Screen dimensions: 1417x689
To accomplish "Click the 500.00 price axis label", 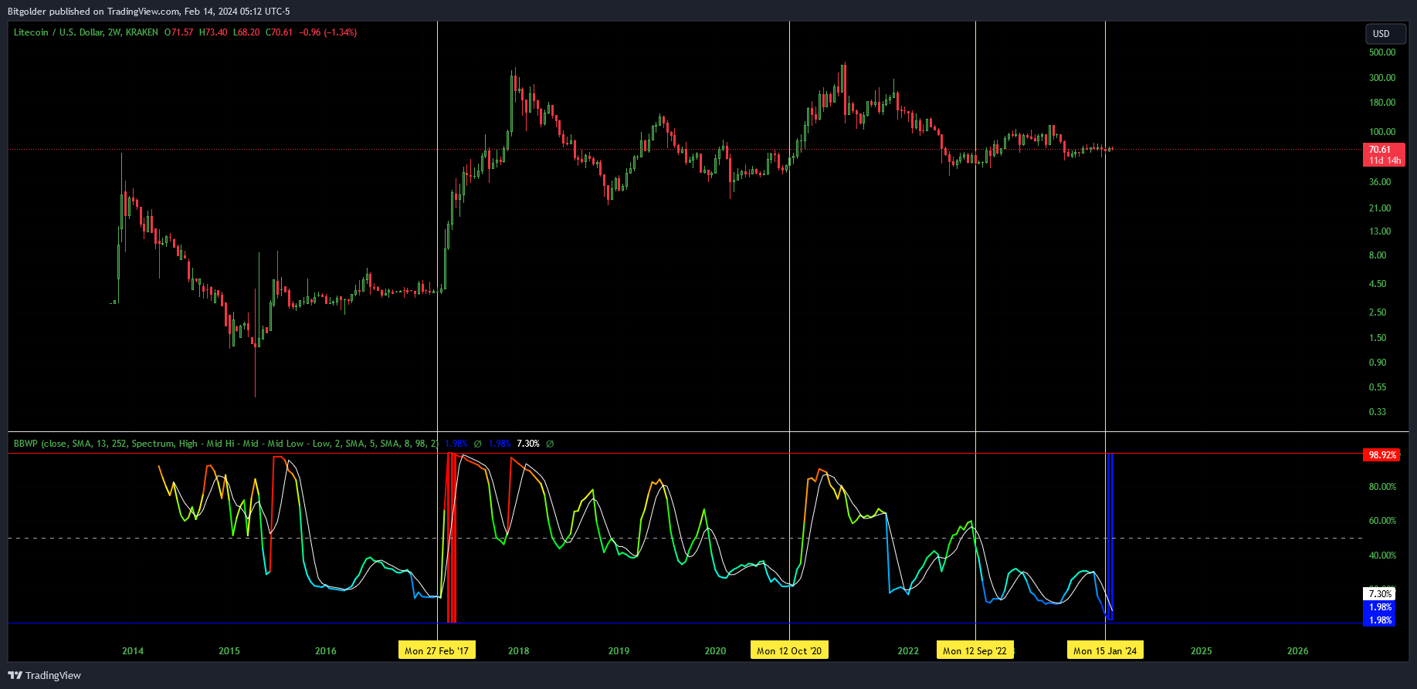I will coord(1382,52).
